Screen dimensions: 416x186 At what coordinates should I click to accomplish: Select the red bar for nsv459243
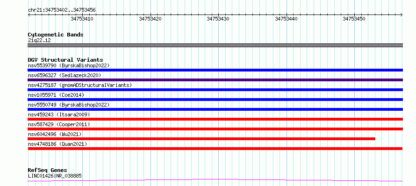pos(215,119)
